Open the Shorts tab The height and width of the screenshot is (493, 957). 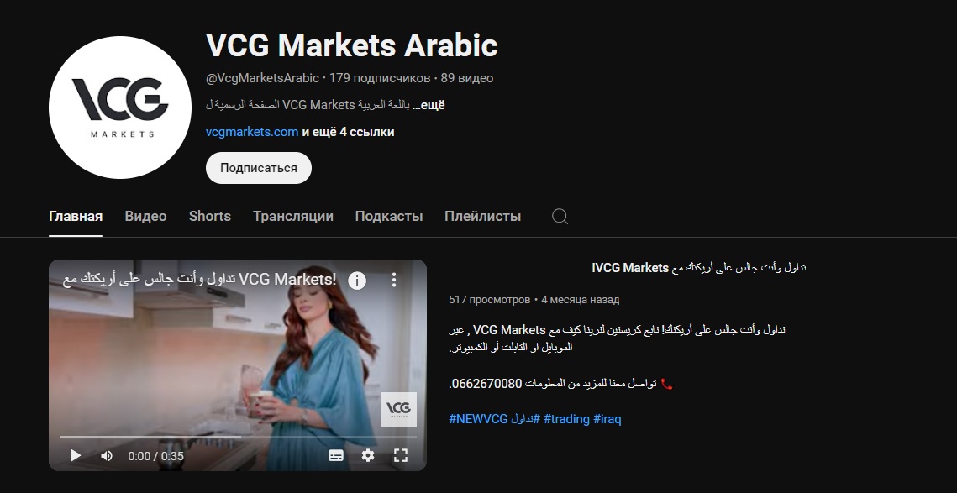click(210, 216)
